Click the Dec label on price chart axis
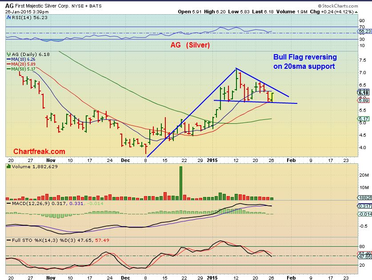 tap(125, 160)
